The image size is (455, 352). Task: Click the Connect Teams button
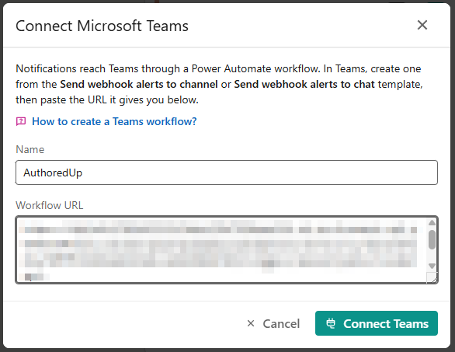(377, 323)
